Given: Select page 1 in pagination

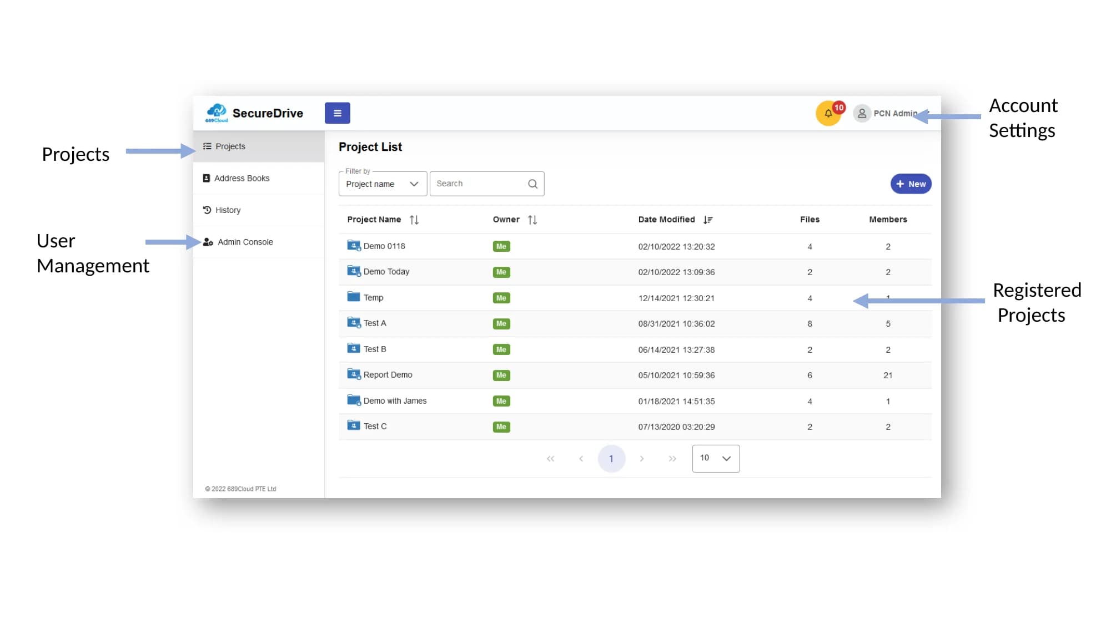Looking at the screenshot, I should coord(611,459).
